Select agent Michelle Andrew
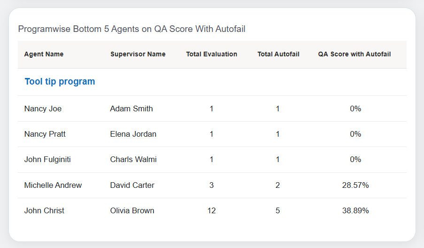Image resolution: width=424 pixels, height=248 pixels. pyautogui.click(x=53, y=185)
